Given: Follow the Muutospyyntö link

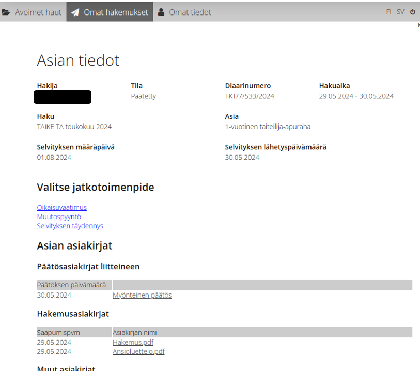Looking at the screenshot, I should pyautogui.click(x=59, y=217).
